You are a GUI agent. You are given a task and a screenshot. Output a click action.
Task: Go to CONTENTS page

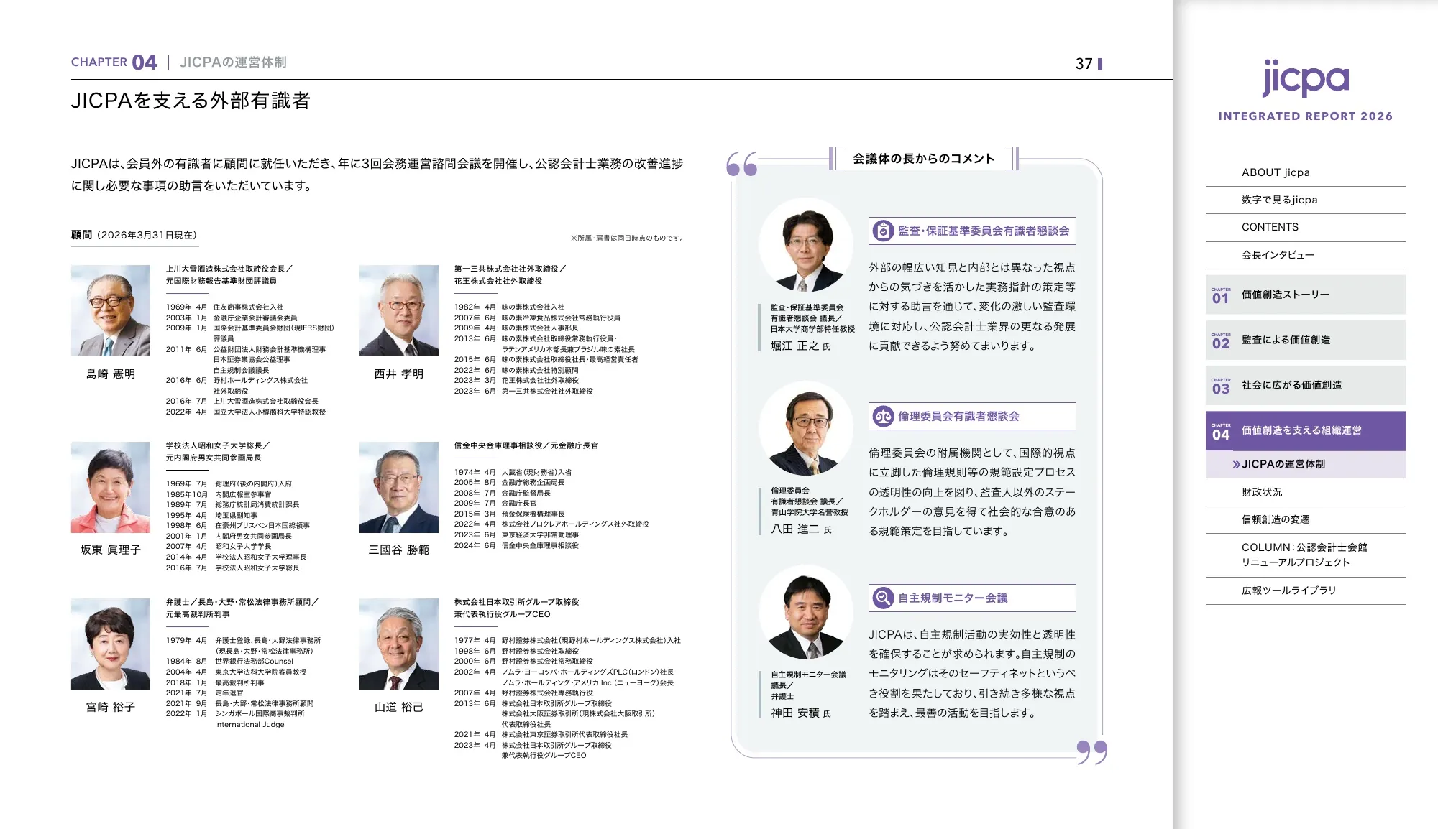point(1305,227)
